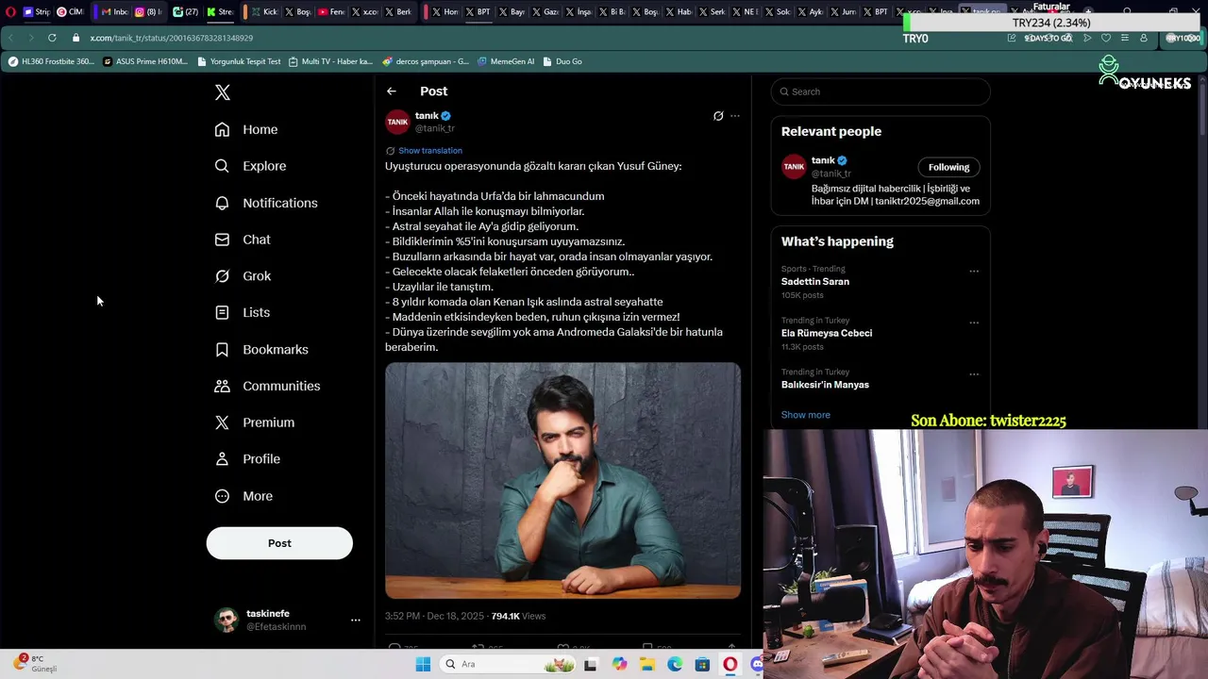Open the Chat section
Screen dimensions: 1208x679
point(243,240)
